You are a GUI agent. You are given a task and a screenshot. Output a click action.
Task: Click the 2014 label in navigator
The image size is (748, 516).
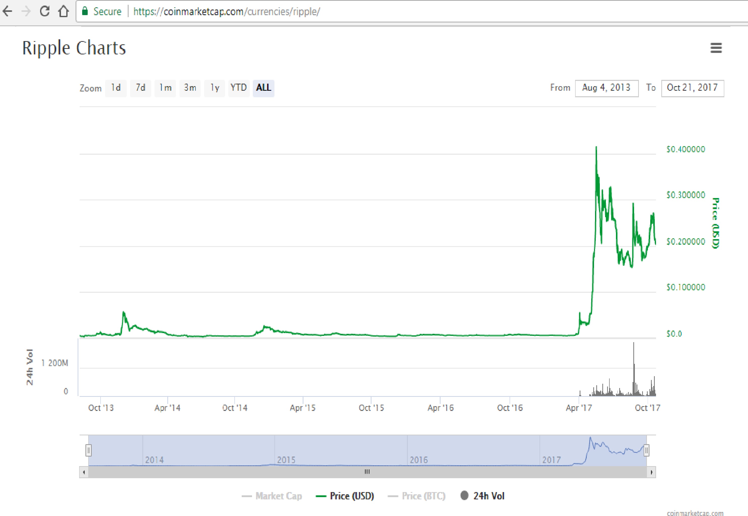tap(154, 460)
